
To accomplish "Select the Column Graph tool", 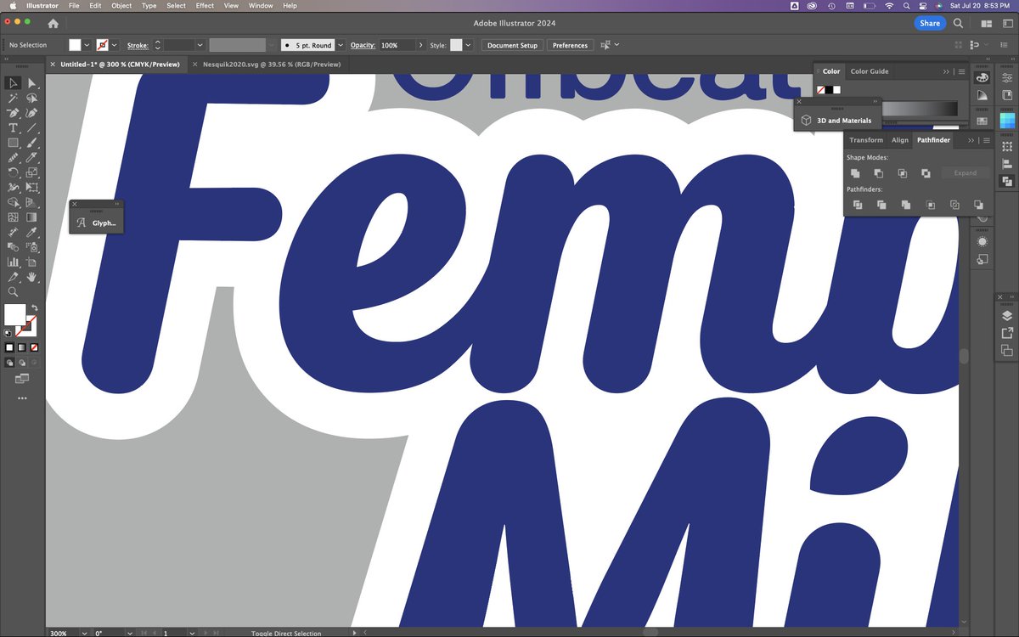I will point(13,262).
